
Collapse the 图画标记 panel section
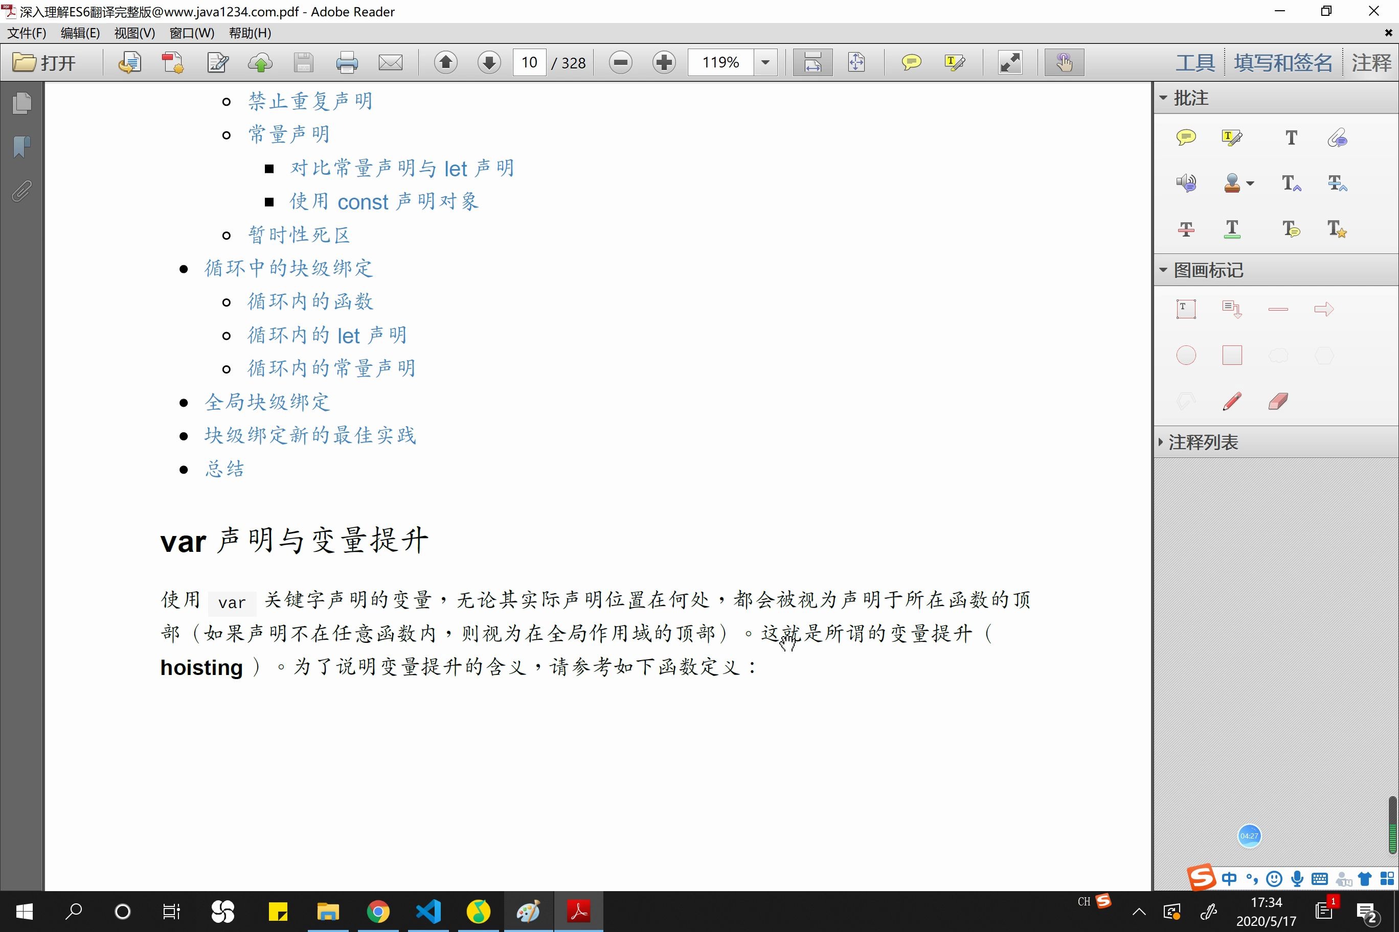(1164, 269)
